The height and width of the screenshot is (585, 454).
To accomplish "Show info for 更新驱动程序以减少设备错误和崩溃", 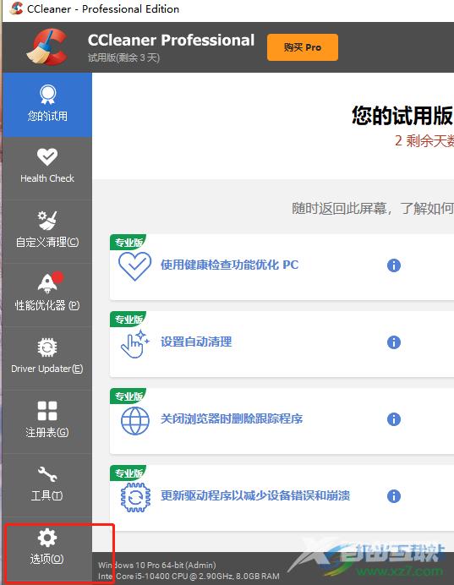I will [x=394, y=496].
